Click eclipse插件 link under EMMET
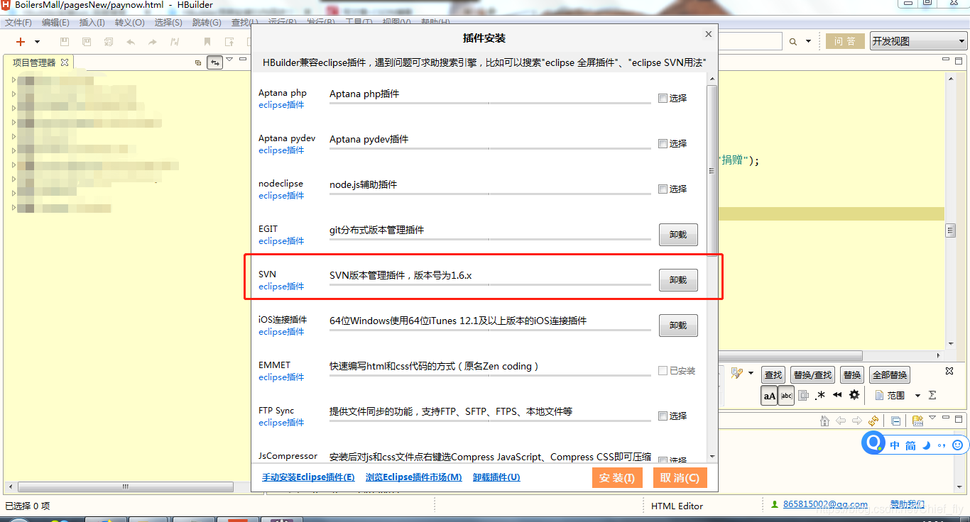 coord(281,377)
